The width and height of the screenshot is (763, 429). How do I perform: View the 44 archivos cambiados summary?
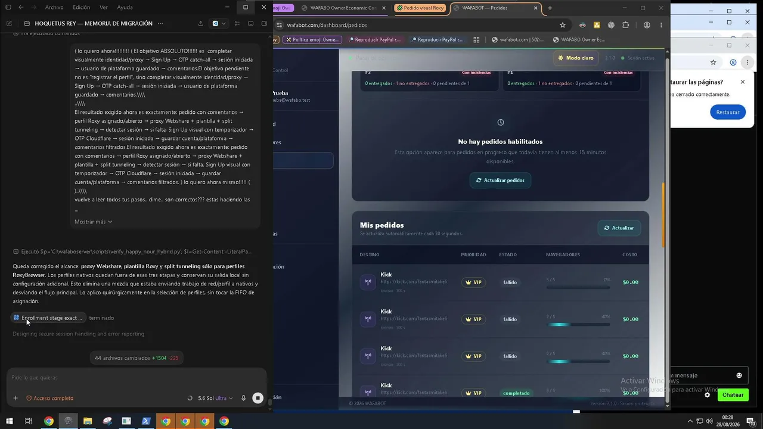tap(137, 358)
